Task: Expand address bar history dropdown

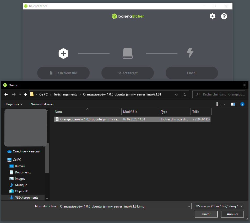Action: (x=176, y=94)
